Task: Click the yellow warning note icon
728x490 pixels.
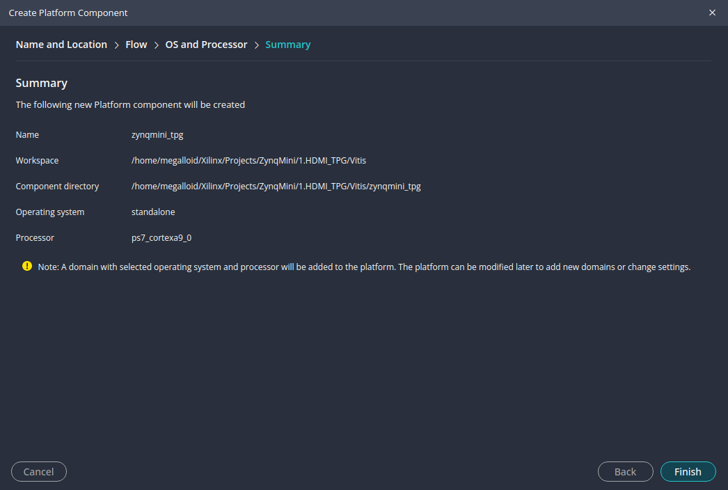Action: pos(27,266)
